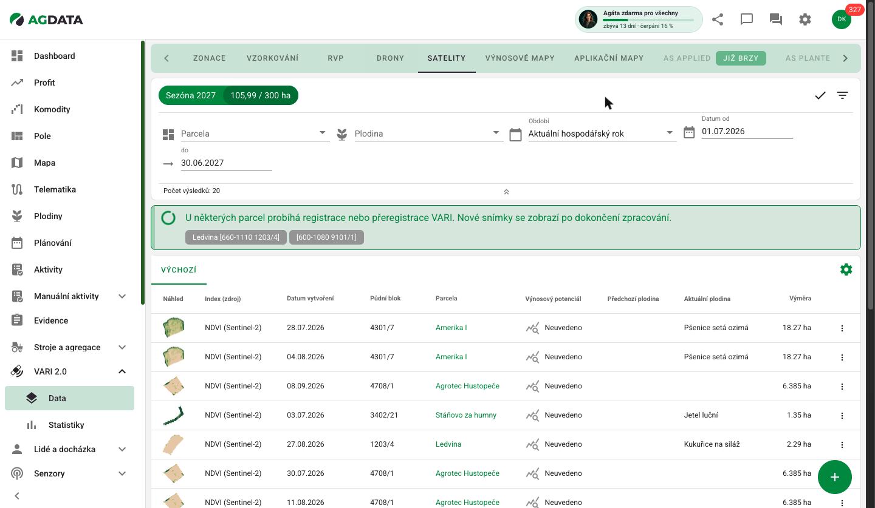
Task: Switch to the Aplikační mapy tab
Action: pyautogui.click(x=609, y=58)
